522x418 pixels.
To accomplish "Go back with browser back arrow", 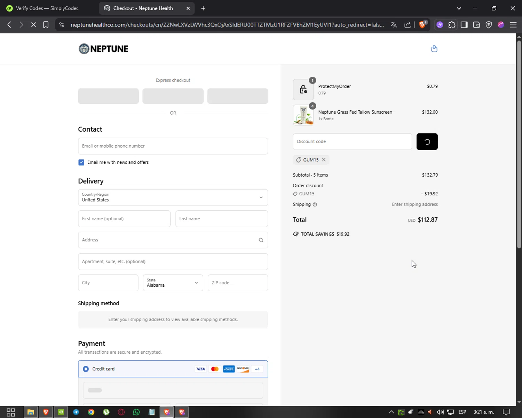I will [x=9, y=25].
